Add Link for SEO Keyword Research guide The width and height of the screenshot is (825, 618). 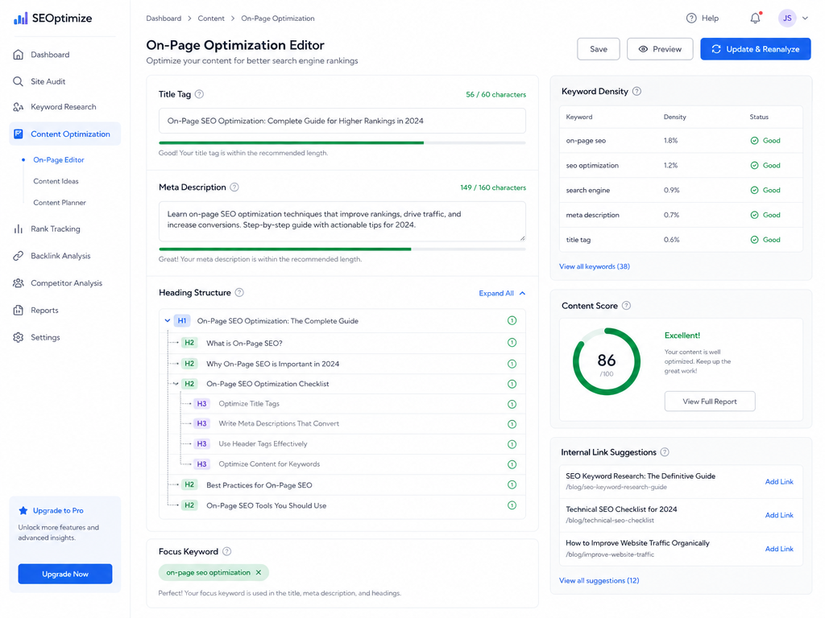[x=779, y=482]
